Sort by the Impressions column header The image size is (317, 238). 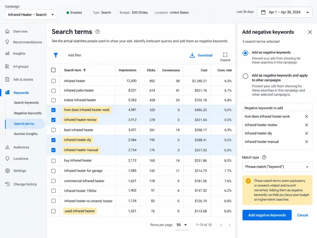pyautogui.click(x=128, y=70)
